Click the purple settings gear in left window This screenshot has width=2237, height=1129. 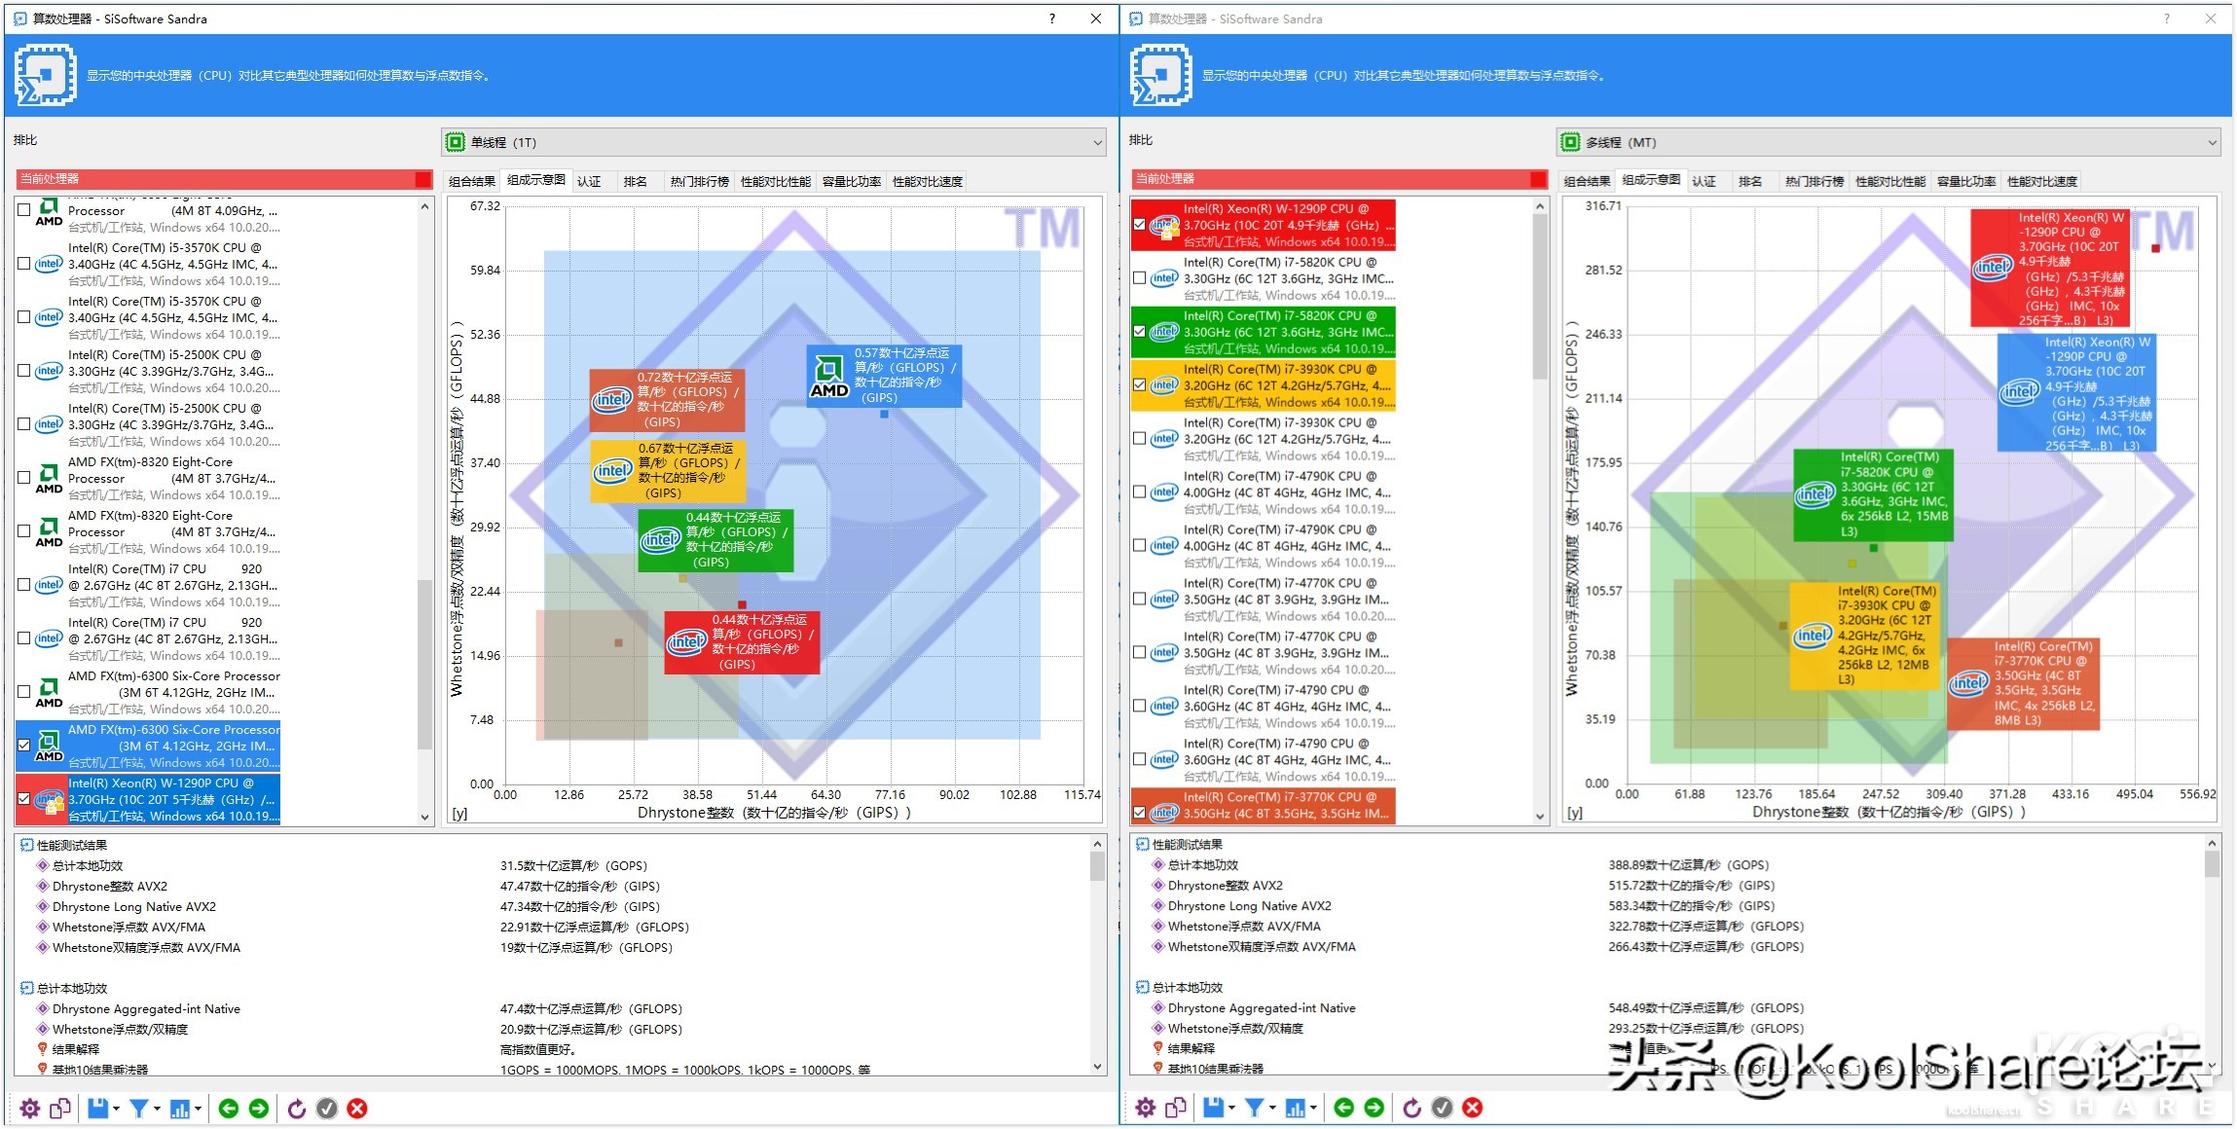pyautogui.click(x=30, y=1109)
